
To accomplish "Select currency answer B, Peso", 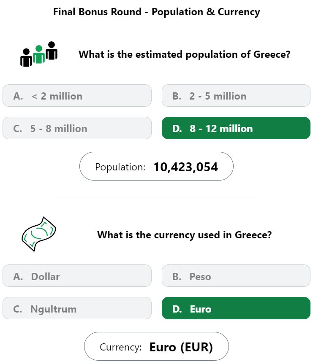I will coord(236,276).
